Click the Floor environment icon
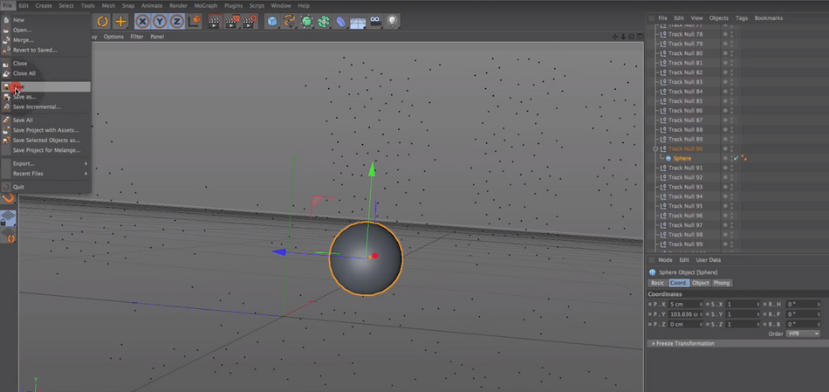This screenshot has height=392, width=829. 358,22
